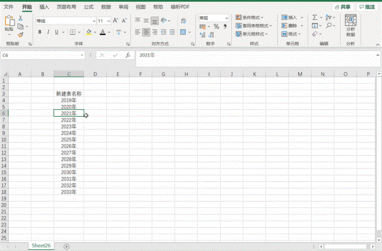382x251 pixels.
Task: Click the percent style icon
Action: point(216,26)
